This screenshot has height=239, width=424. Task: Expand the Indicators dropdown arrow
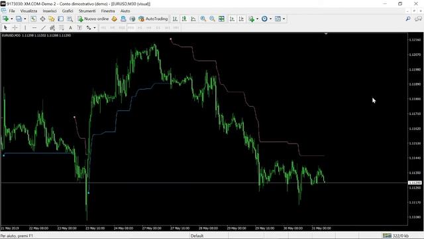(x=257, y=19)
